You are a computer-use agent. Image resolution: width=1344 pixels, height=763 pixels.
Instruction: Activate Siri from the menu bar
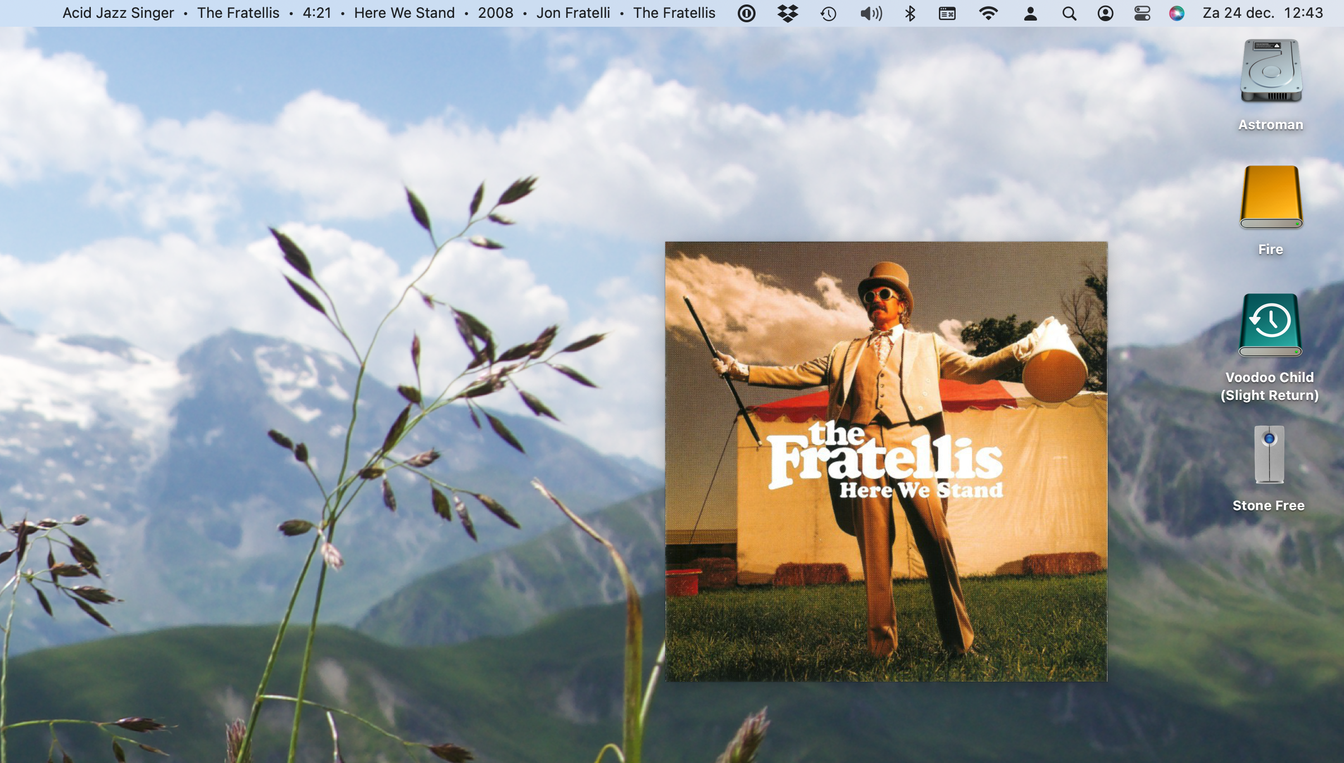point(1176,13)
